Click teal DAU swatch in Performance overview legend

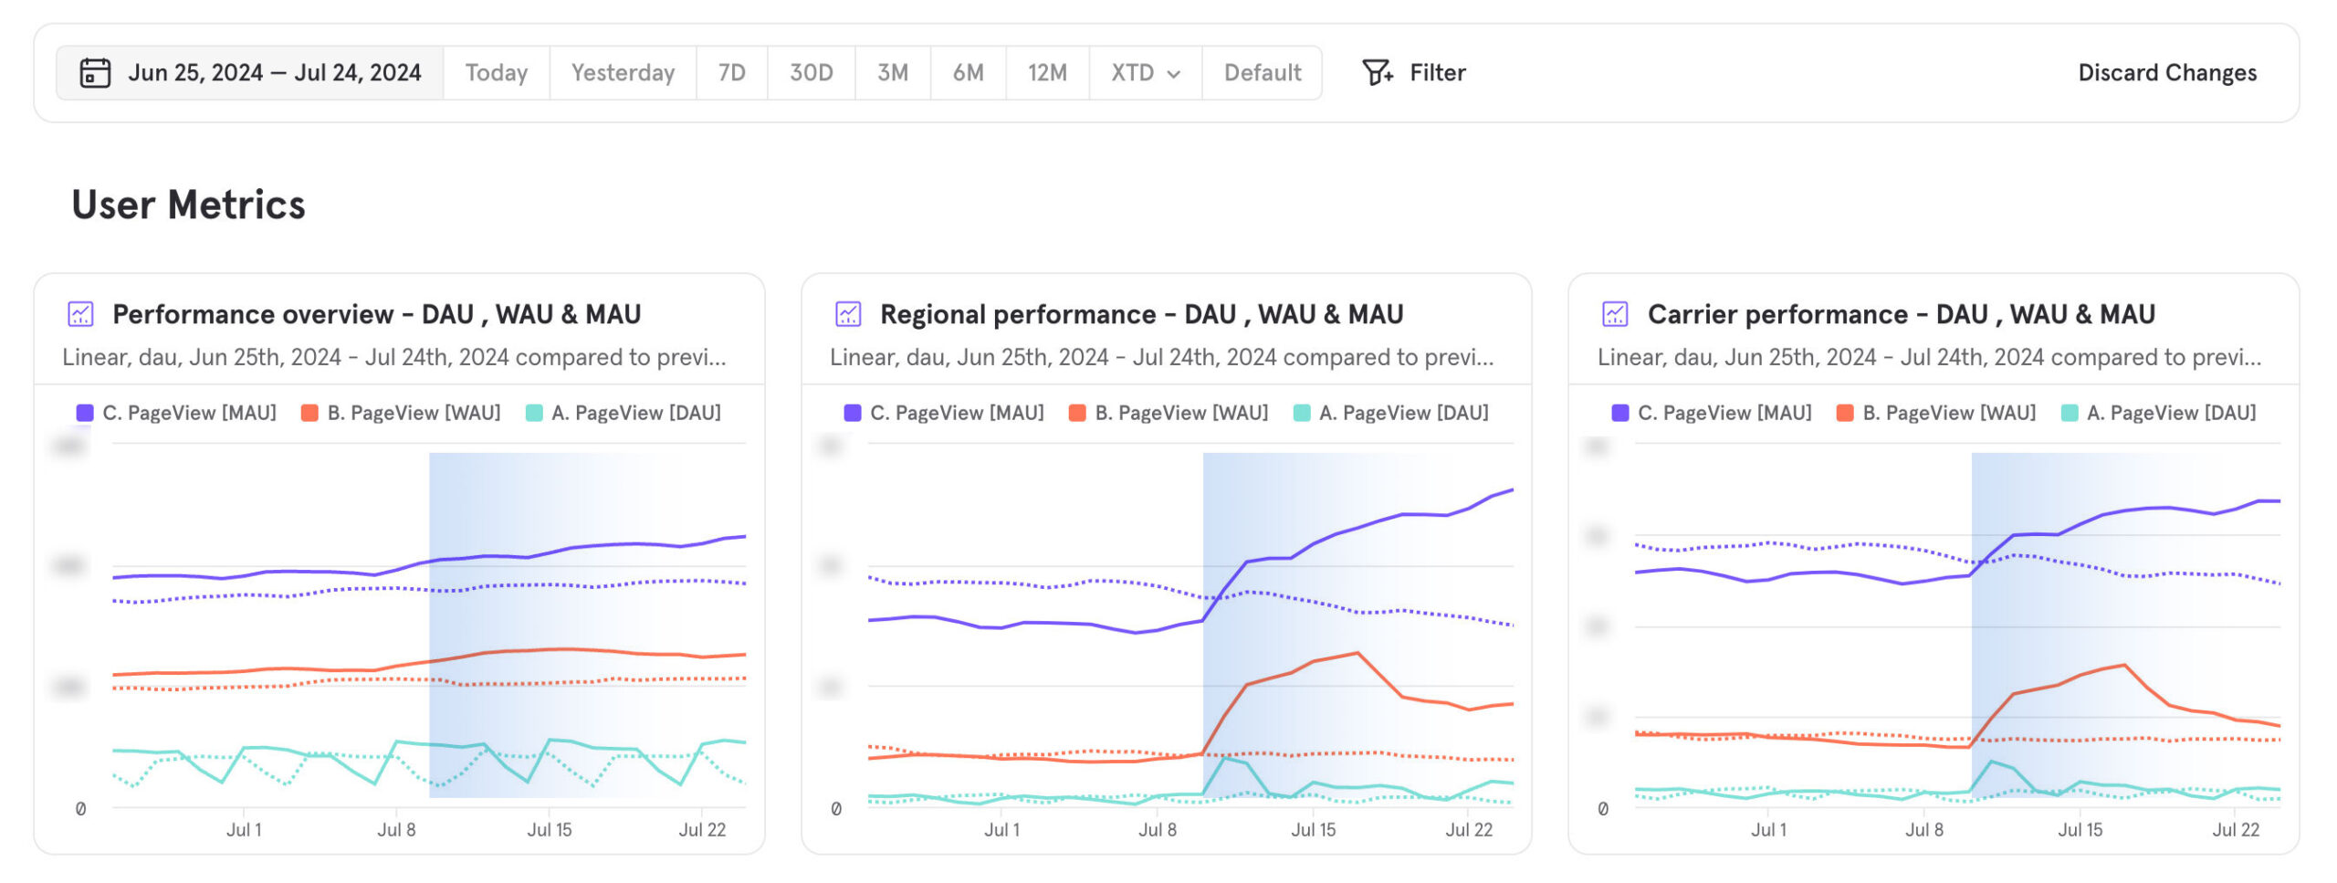pyautogui.click(x=534, y=413)
